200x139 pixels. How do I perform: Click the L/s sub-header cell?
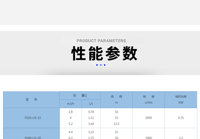click(x=91, y=104)
